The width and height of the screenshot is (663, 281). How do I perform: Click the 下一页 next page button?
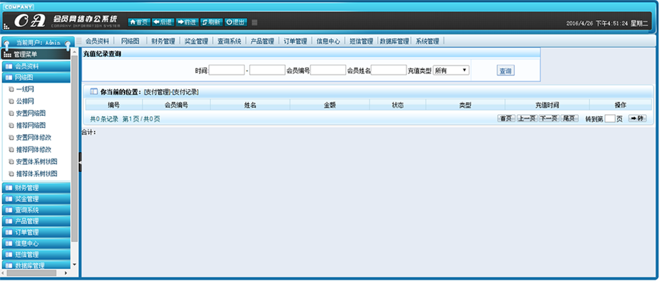[x=548, y=118]
